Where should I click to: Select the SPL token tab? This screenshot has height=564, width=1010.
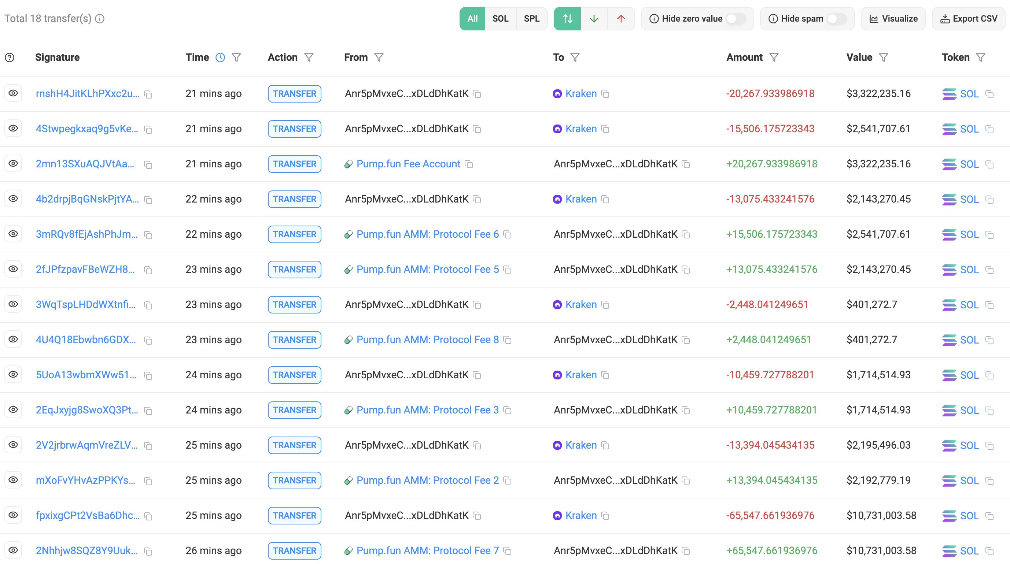[532, 18]
